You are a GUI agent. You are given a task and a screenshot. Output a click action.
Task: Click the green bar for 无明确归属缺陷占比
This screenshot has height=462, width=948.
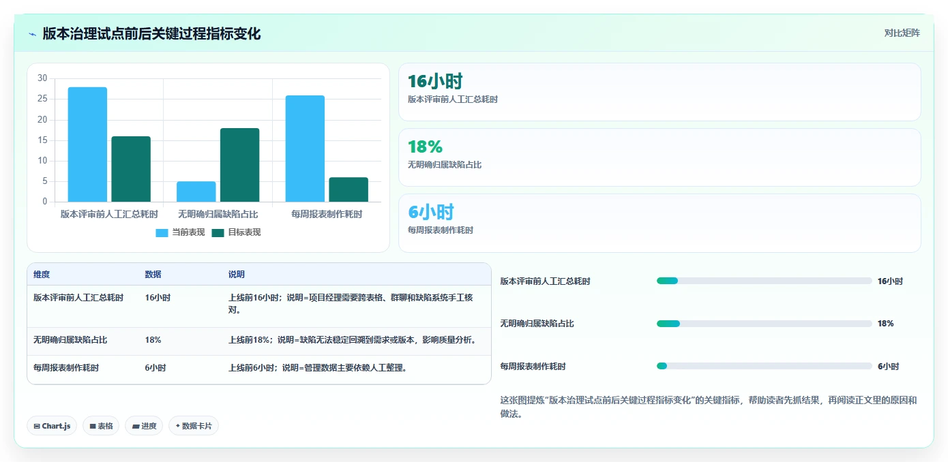click(x=239, y=165)
